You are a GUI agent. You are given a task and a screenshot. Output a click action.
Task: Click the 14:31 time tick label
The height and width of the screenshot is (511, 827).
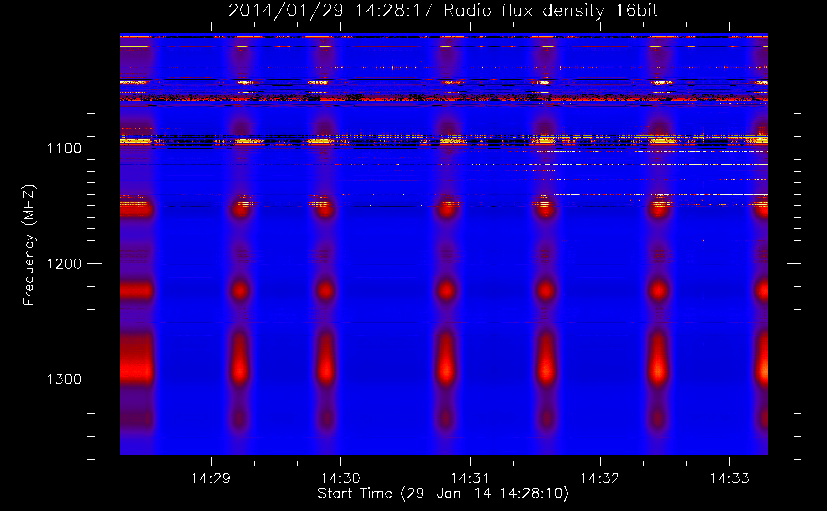[470, 479]
